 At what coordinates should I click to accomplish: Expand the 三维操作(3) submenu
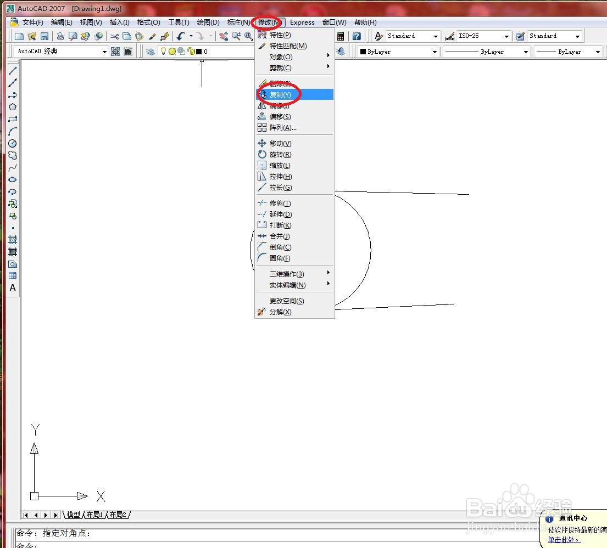[x=294, y=274]
